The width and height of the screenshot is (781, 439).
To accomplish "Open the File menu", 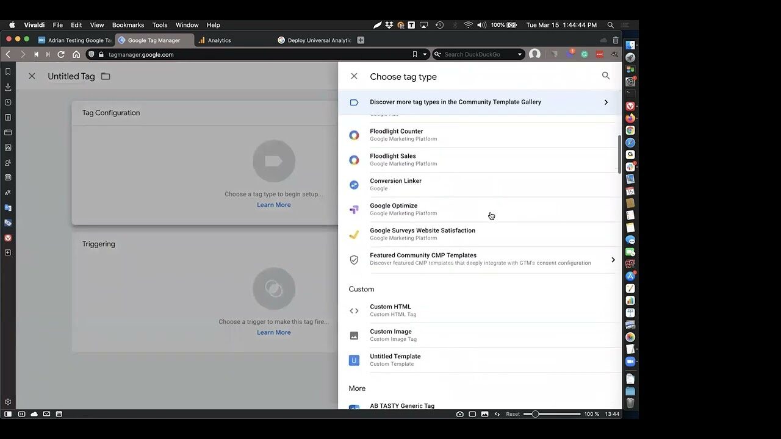I will [x=57, y=25].
